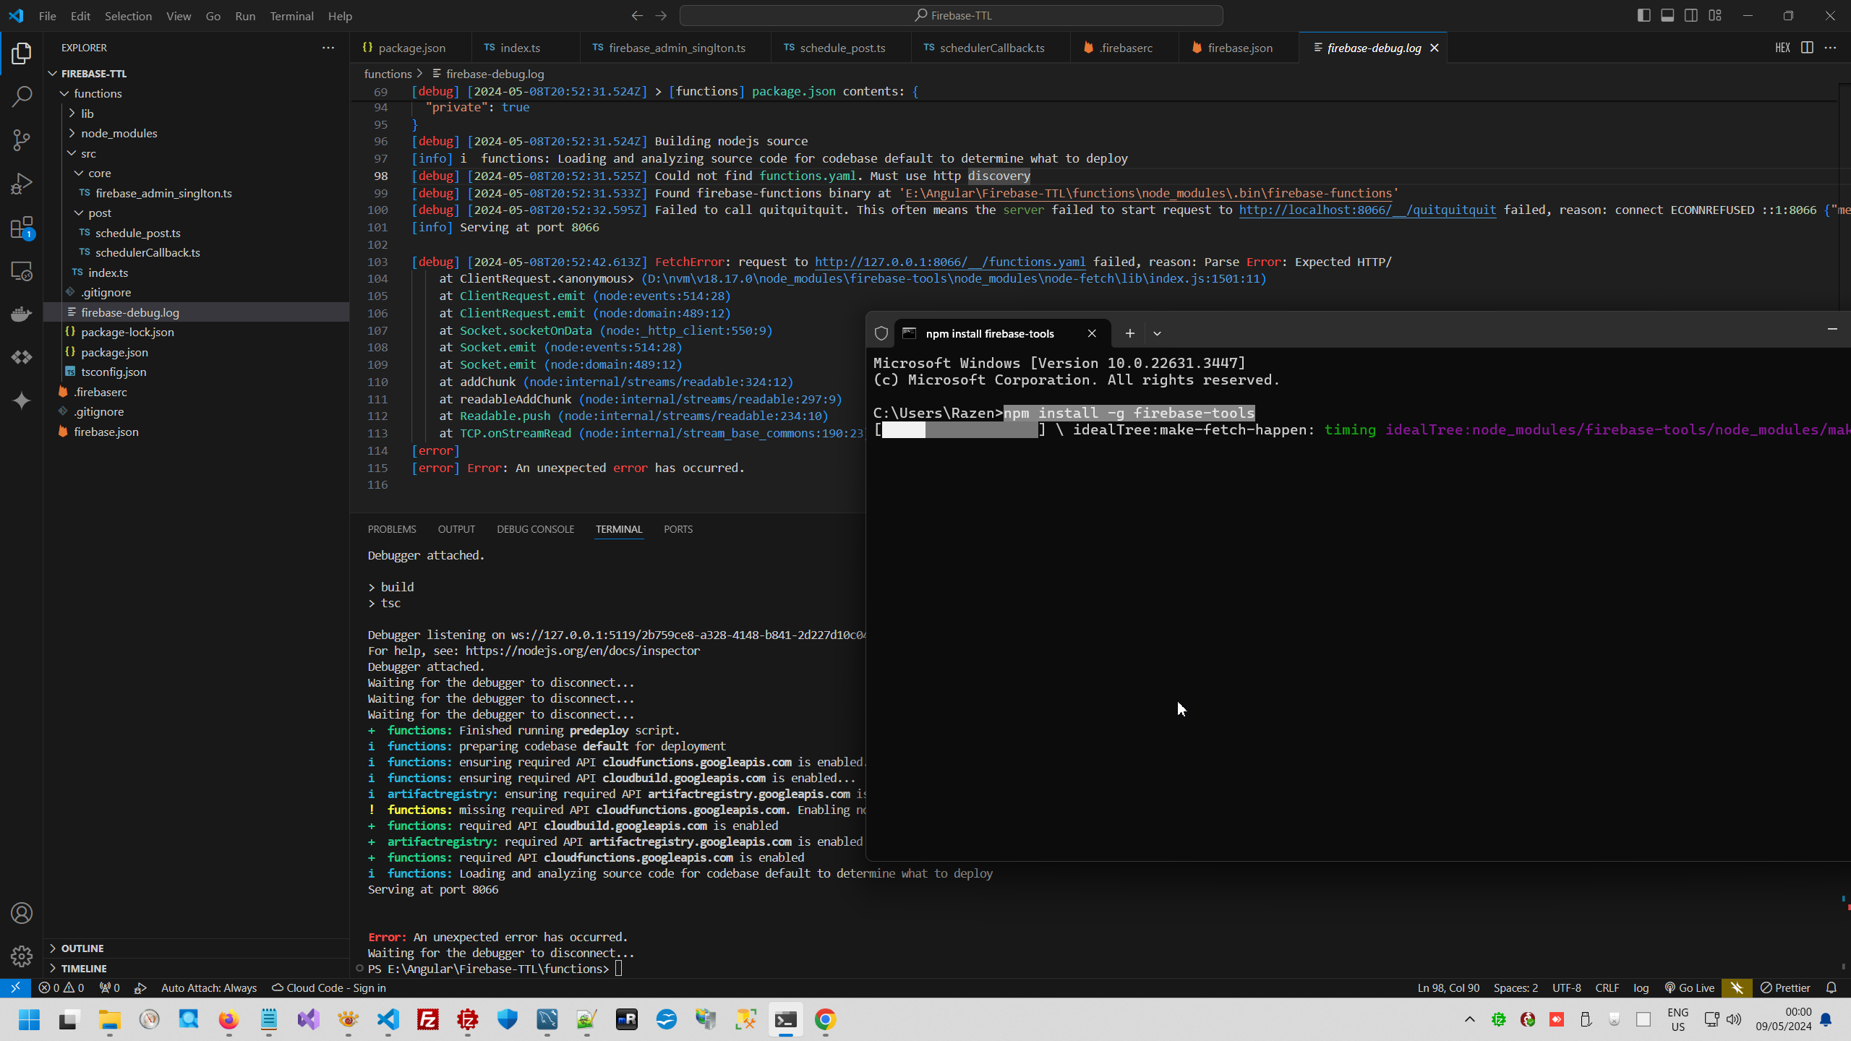Image resolution: width=1851 pixels, height=1041 pixels.
Task: Click the Firebase-TTL command center search box
Action: (x=951, y=15)
